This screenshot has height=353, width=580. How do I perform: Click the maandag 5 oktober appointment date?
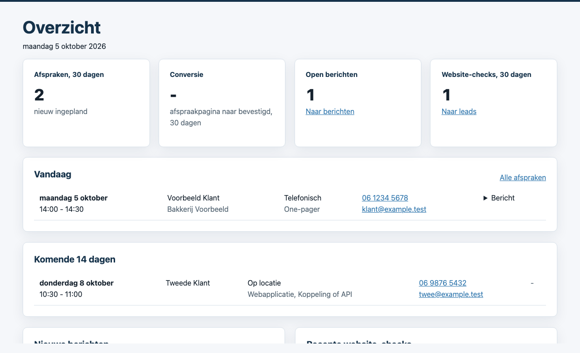pyautogui.click(x=73, y=198)
